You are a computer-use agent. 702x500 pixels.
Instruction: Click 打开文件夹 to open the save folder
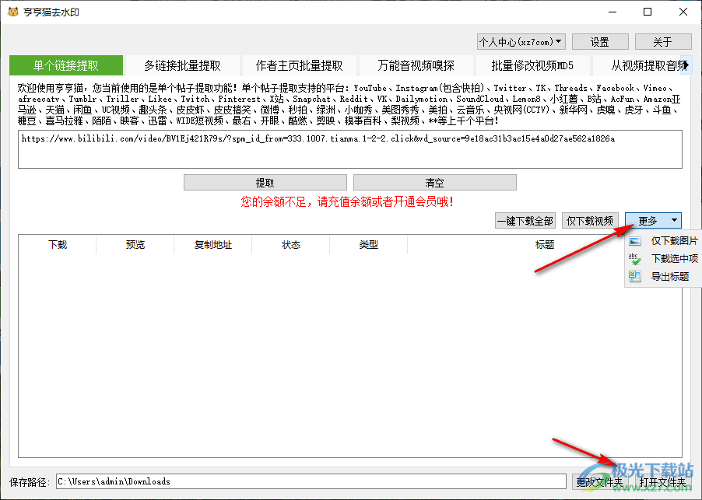pyautogui.click(x=664, y=481)
